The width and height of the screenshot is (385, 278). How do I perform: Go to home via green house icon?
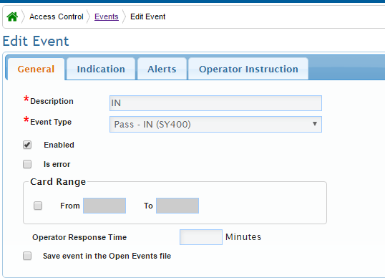pyautogui.click(x=12, y=16)
